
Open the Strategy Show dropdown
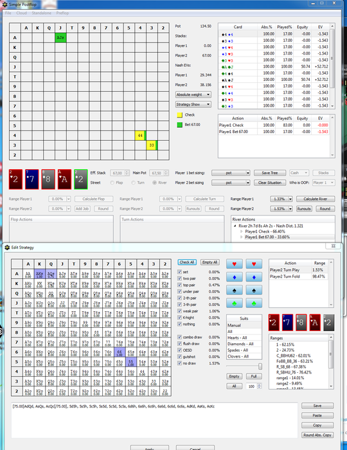click(193, 104)
